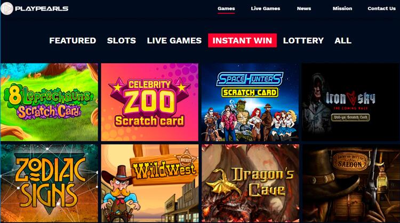Select the INSTANT WIN tab

242,41
